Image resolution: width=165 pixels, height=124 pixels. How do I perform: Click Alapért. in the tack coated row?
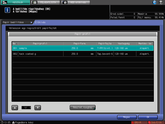click(145, 54)
